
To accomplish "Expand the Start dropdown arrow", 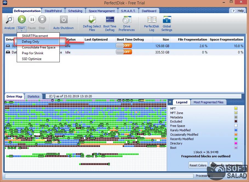I will tap(21, 31).
